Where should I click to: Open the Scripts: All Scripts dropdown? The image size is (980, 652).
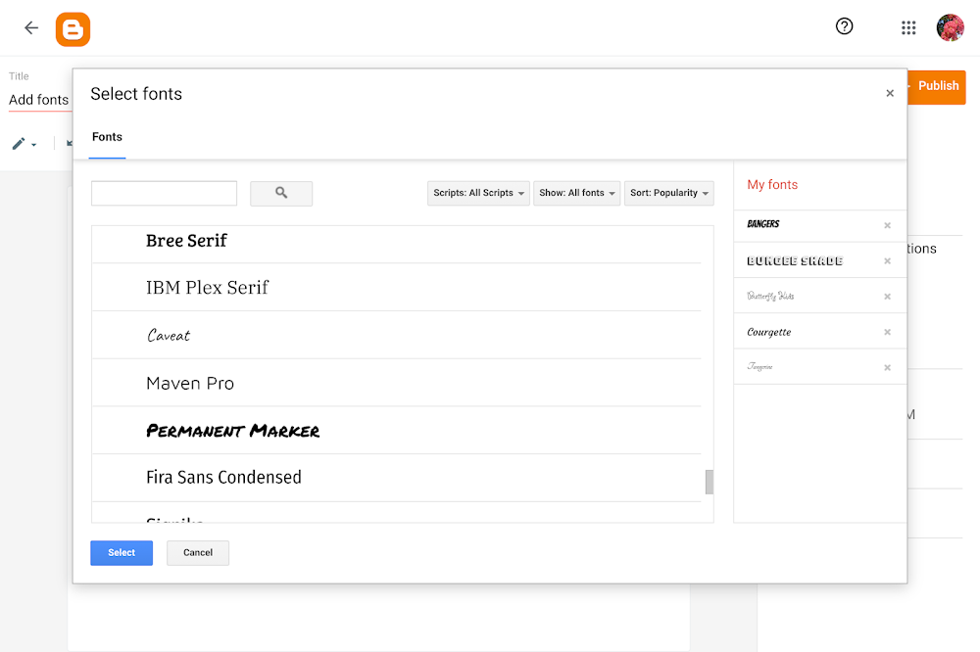coord(479,193)
